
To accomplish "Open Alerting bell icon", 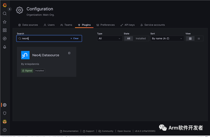I will [x=5, y=47].
